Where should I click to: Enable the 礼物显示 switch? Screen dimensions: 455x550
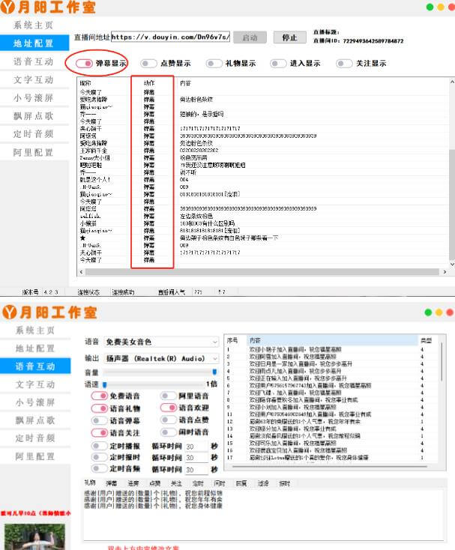point(214,64)
